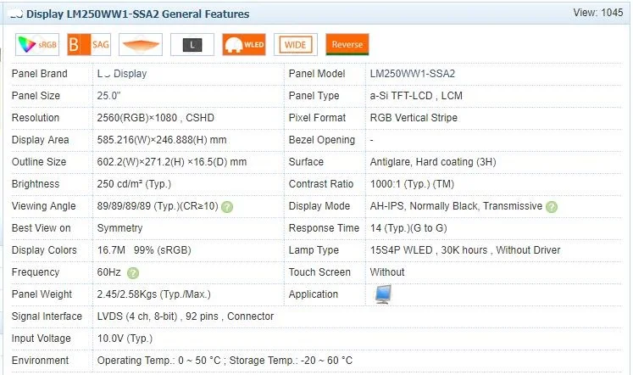The height and width of the screenshot is (375, 633).
Task: Click the orange SAG feature badge
Action: [x=89, y=44]
